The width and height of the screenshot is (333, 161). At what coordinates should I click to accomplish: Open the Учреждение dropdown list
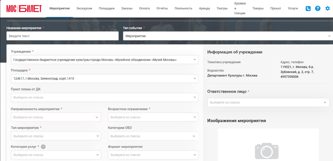click(x=104, y=60)
